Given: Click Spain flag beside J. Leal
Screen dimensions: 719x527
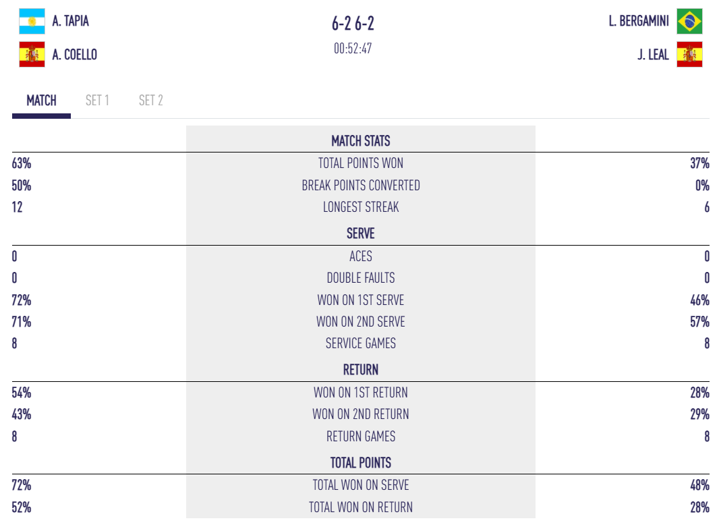Looking at the screenshot, I should [689, 55].
